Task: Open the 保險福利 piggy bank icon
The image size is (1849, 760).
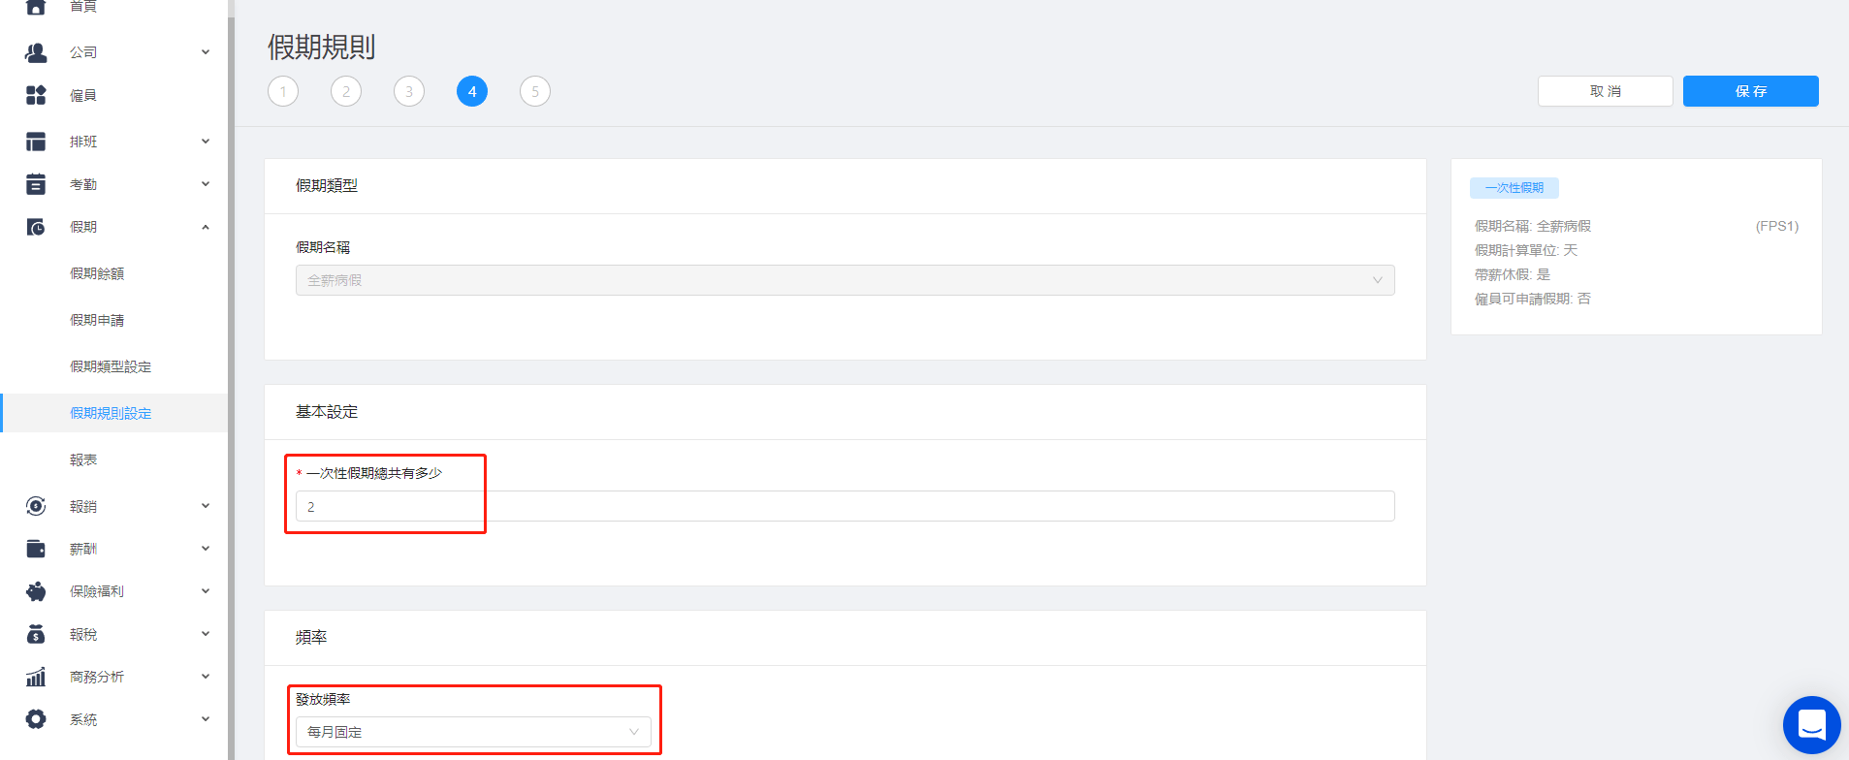Action: click(36, 591)
